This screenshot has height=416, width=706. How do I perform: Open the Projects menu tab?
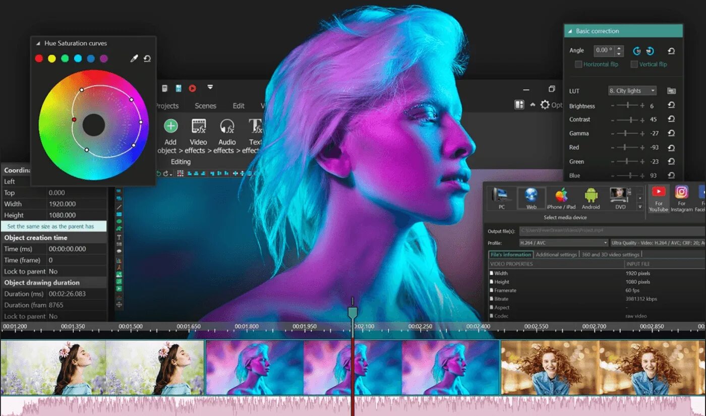tap(166, 106)
